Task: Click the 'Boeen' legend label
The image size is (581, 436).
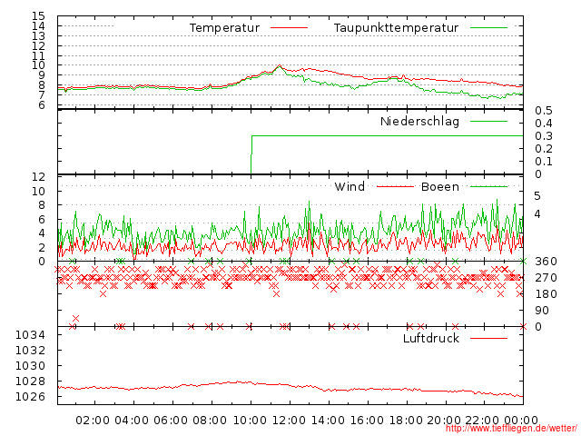Action: click(440, 186)
